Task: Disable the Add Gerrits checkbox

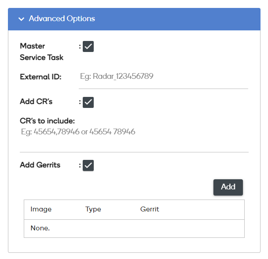Action: coord(88,165)
